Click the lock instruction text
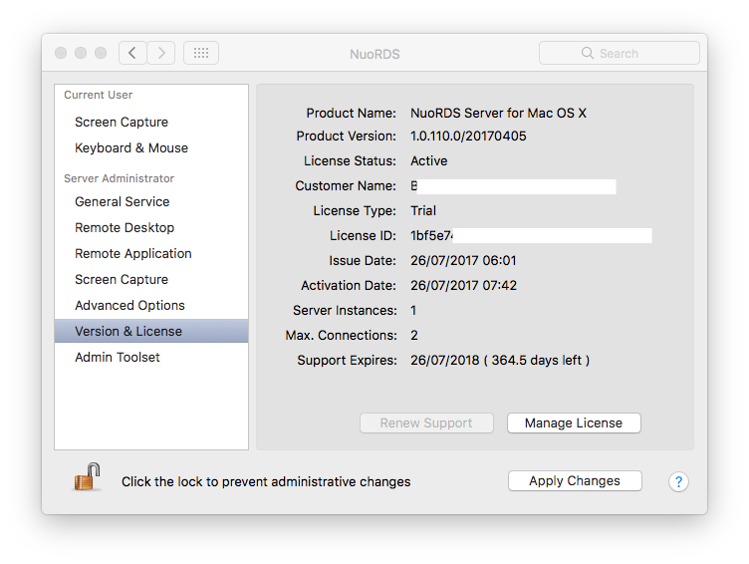The width and height of the screenshot is (749, 564). tap(266, 481)
